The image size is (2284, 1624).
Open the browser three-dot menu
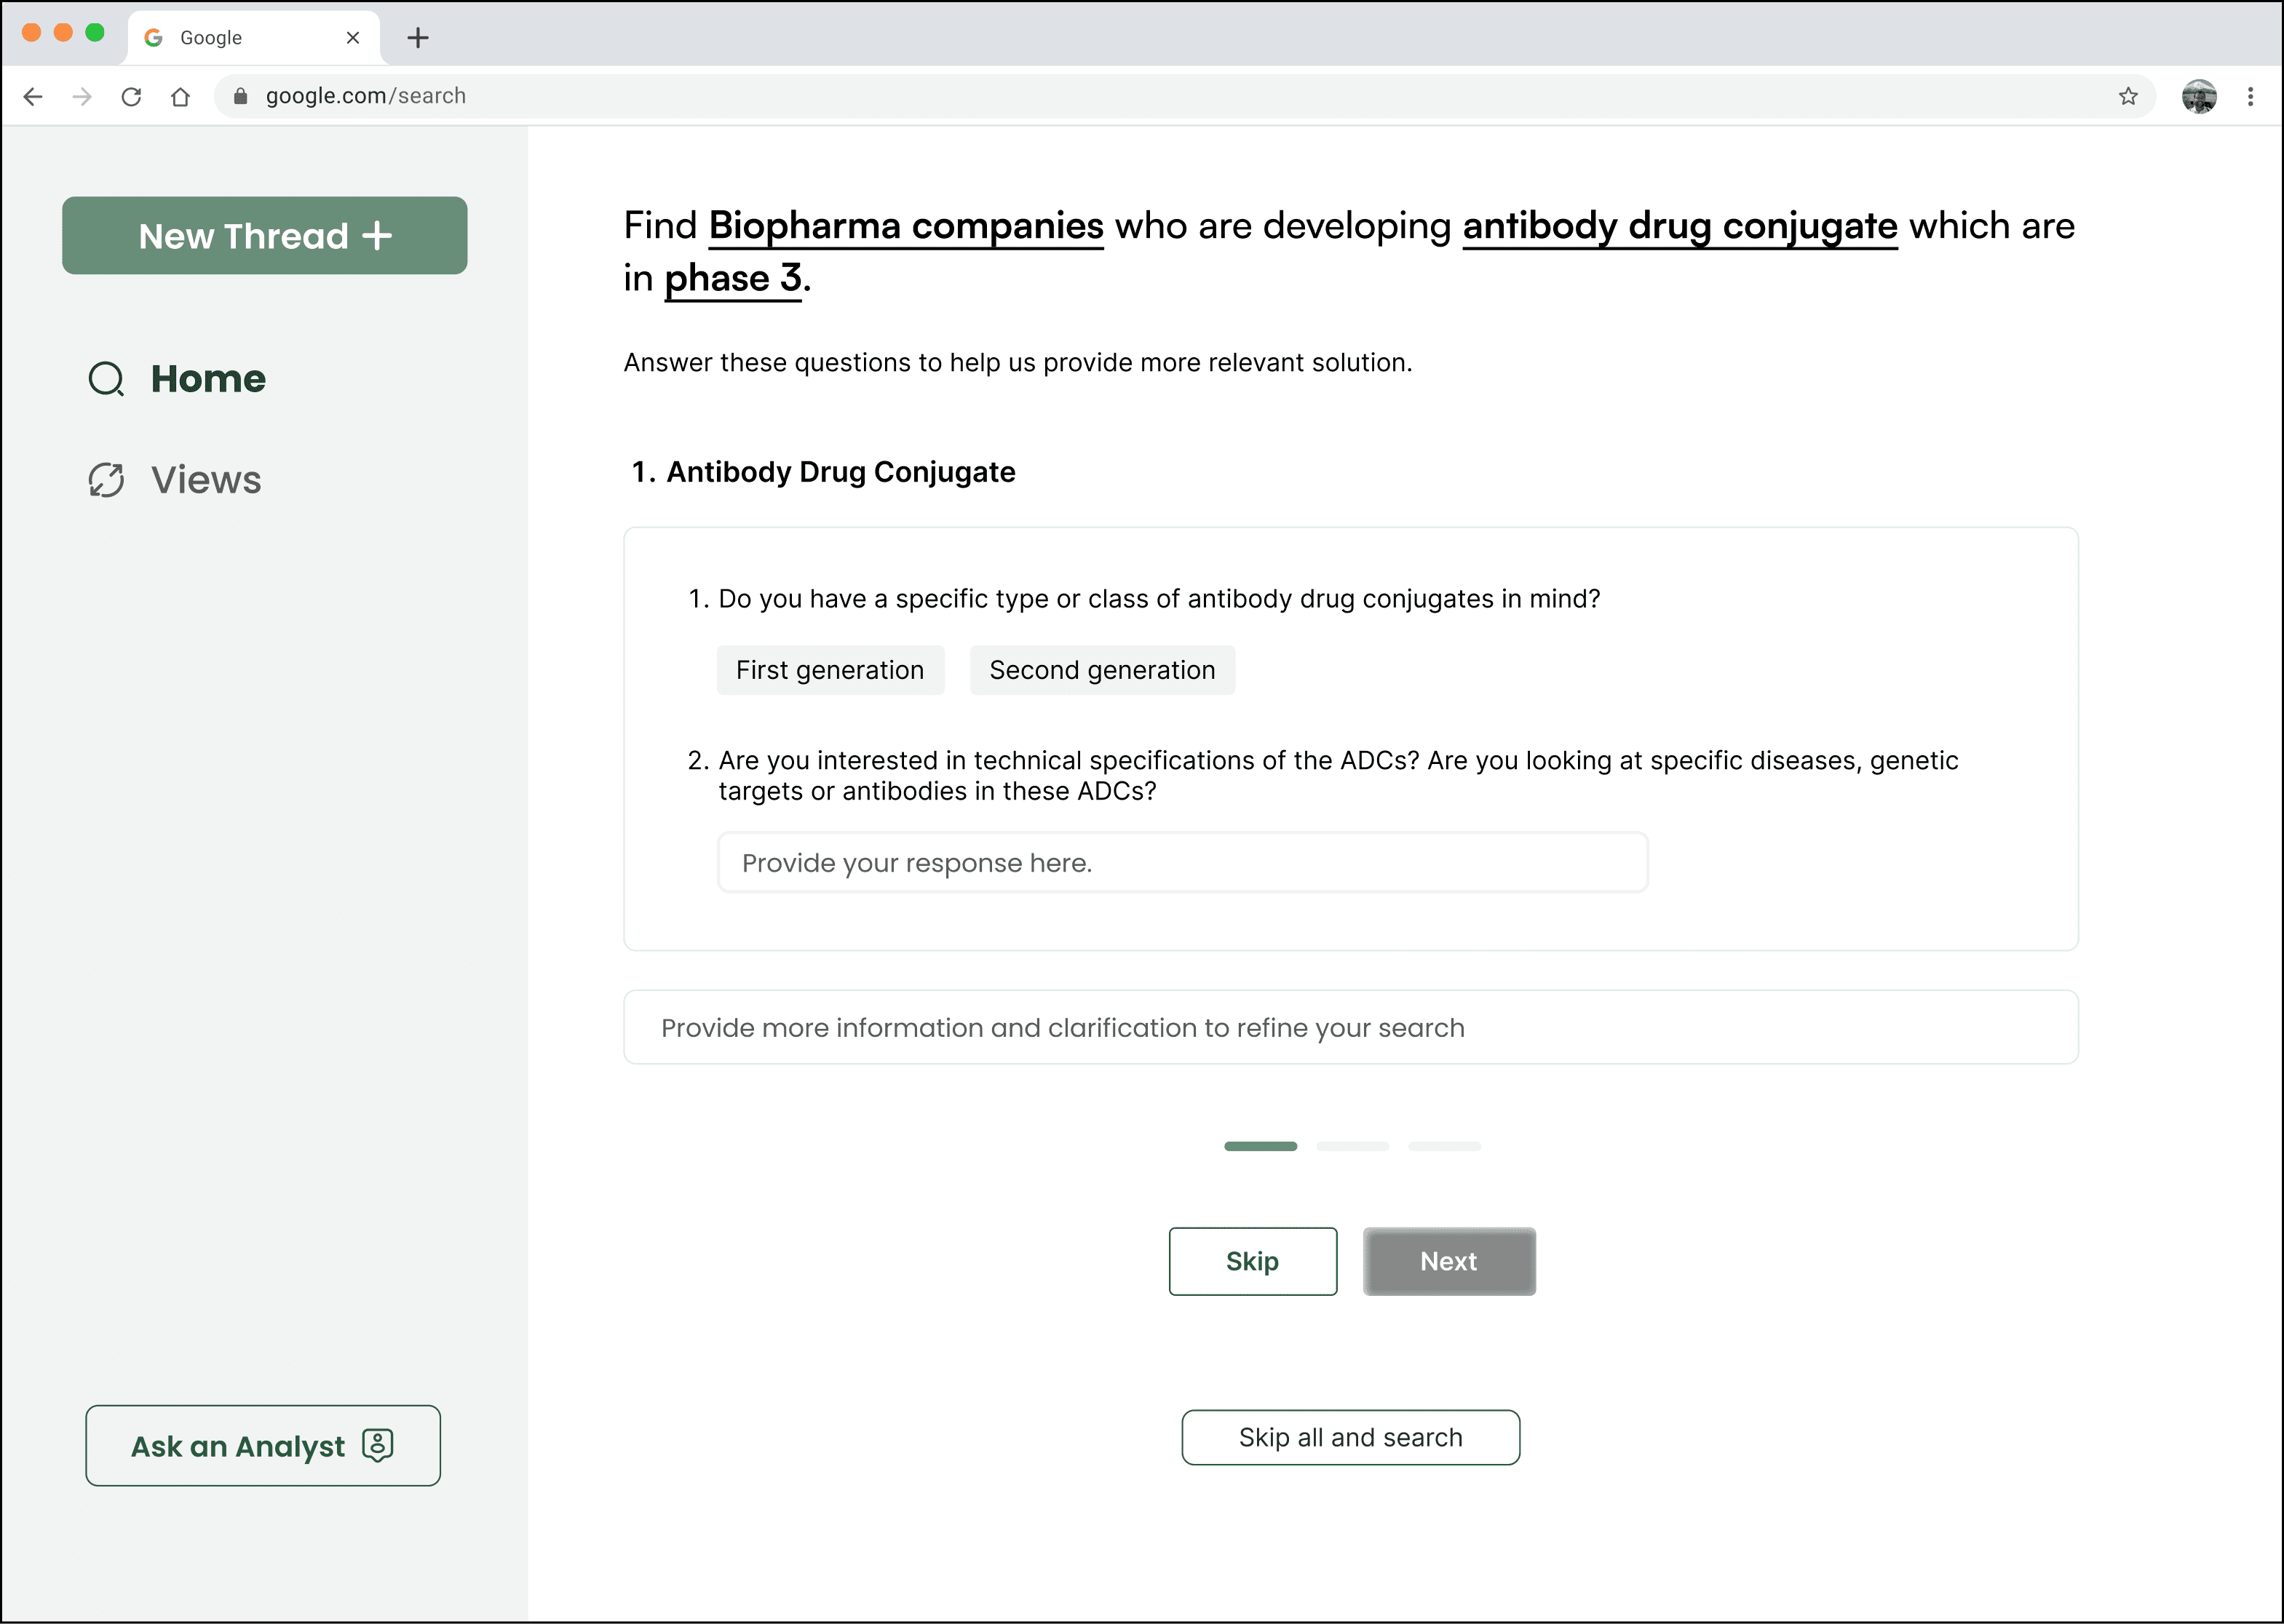2250,96
